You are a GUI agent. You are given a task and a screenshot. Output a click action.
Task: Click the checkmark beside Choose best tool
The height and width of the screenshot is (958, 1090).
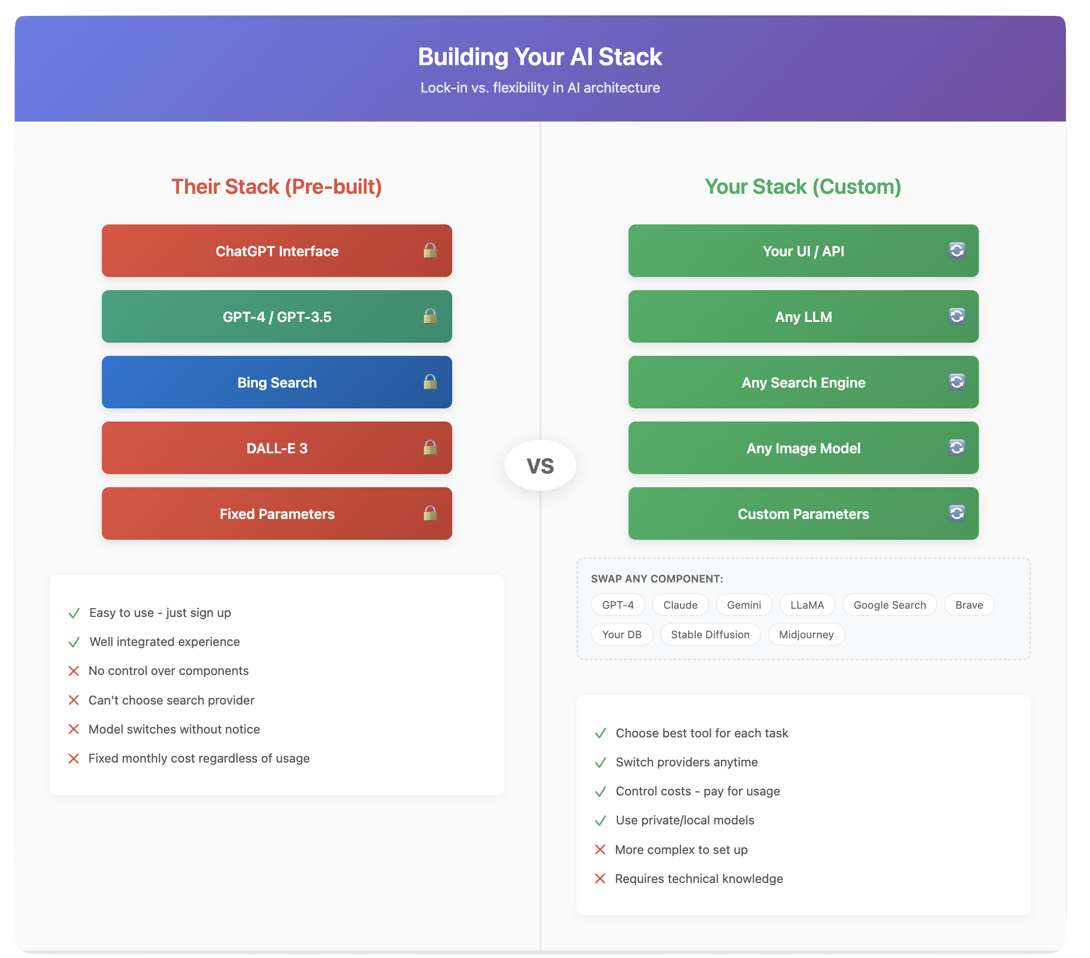(x=601, y=734)
